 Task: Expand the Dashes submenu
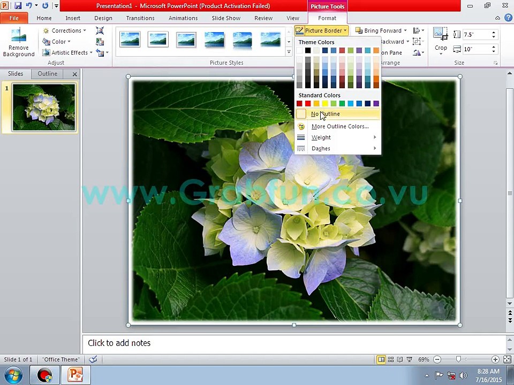(x=338, y=149)
